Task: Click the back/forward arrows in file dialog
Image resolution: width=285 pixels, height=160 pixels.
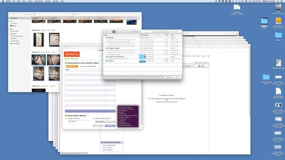Action: coord(106,32)
